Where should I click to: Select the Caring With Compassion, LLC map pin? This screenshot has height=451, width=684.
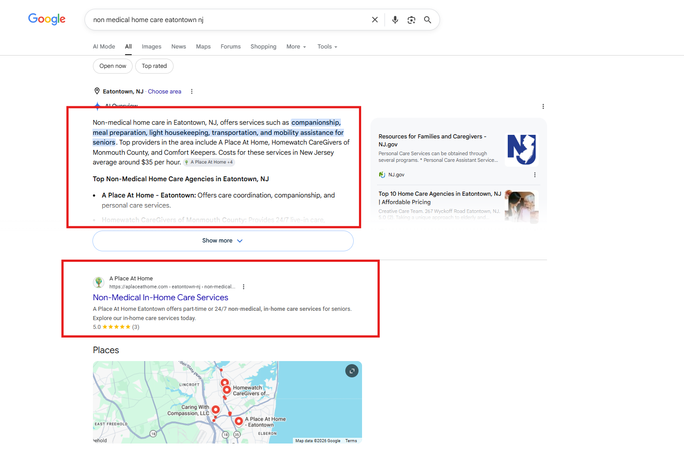click(x=215, y=410)
